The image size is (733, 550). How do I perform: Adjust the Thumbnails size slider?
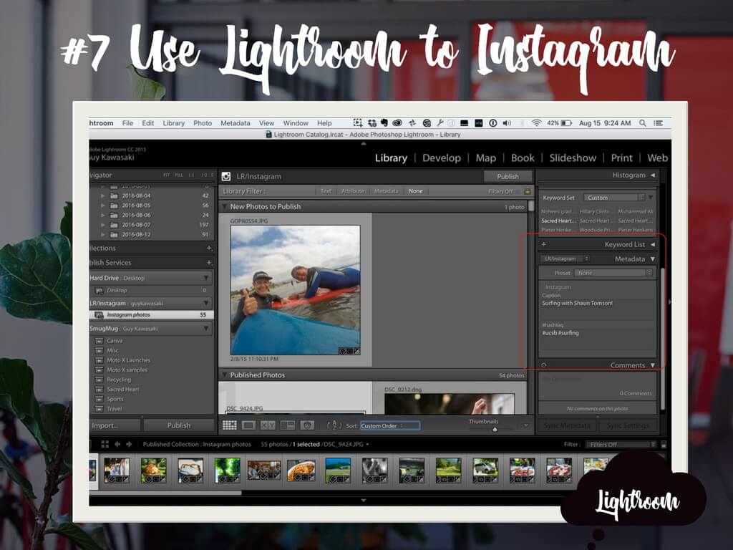coord(494,428)
